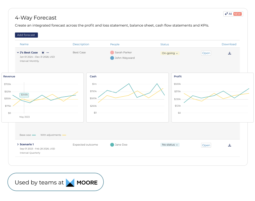Open the No status dropdown for Scenario 1
The width and height of the screenshot is (255, 201).
pyautogui.click(x=170, y=145)
